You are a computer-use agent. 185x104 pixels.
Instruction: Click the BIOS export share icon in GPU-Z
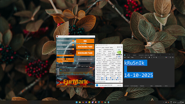pyautogui.click(x=117, y=57)
